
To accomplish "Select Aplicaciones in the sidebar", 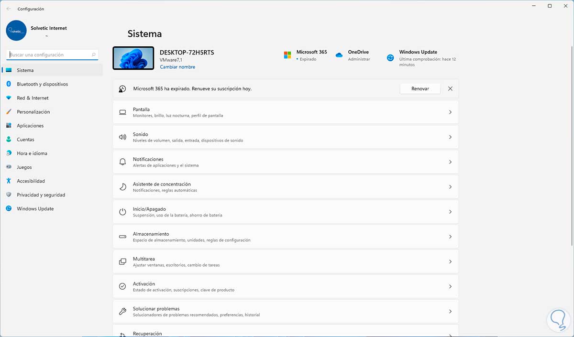I will tap(30, 126).
